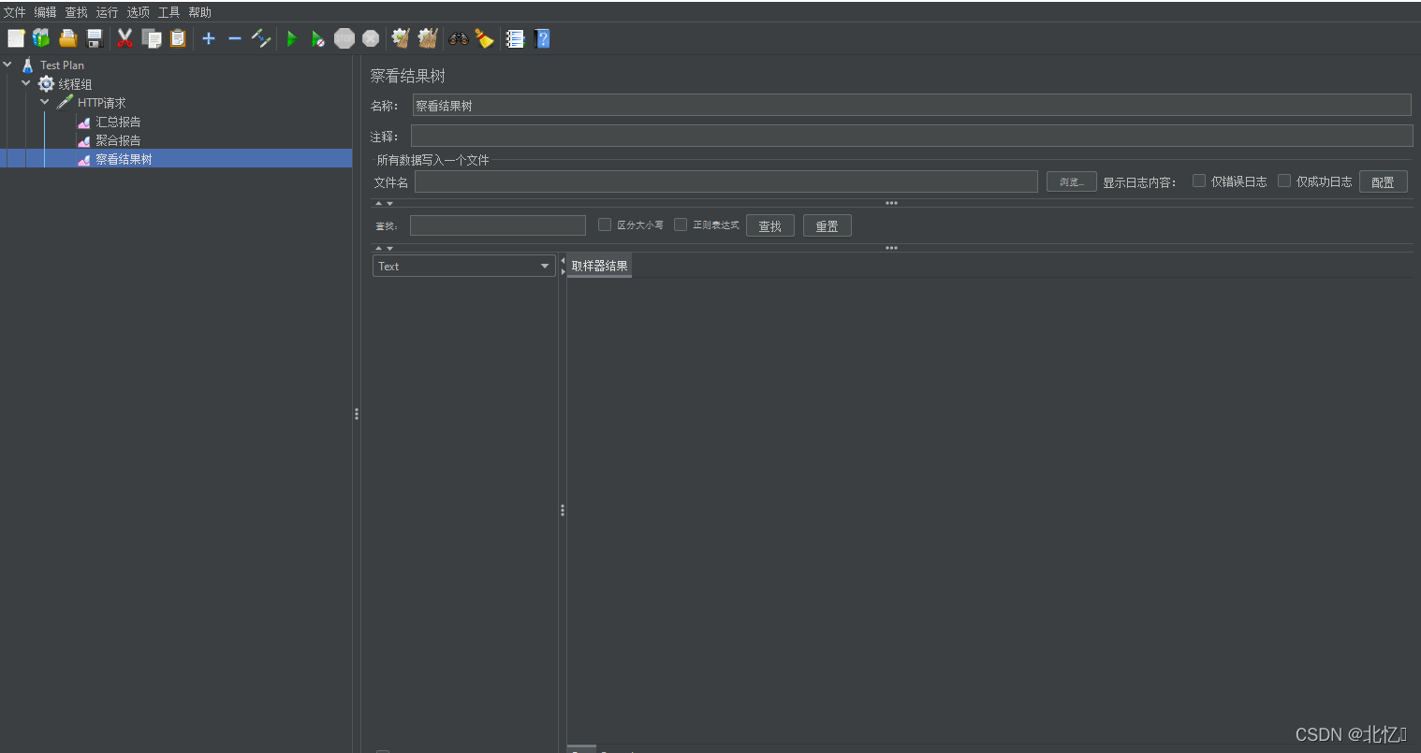Collapse the HTTP请求 tree node
This screenshot has height=753, width=1421.
[x=45, y=102]
